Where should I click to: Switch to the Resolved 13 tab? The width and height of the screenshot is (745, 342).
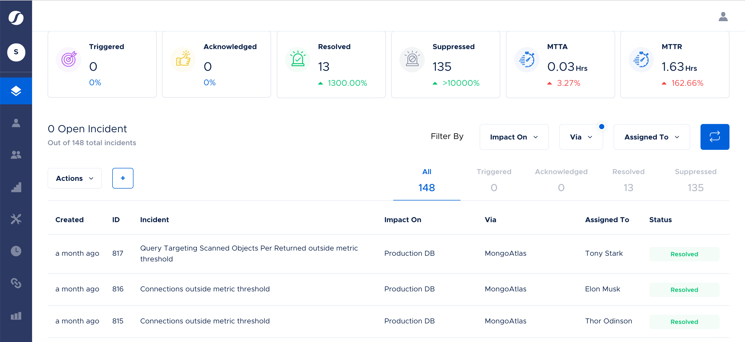(628, 180)
